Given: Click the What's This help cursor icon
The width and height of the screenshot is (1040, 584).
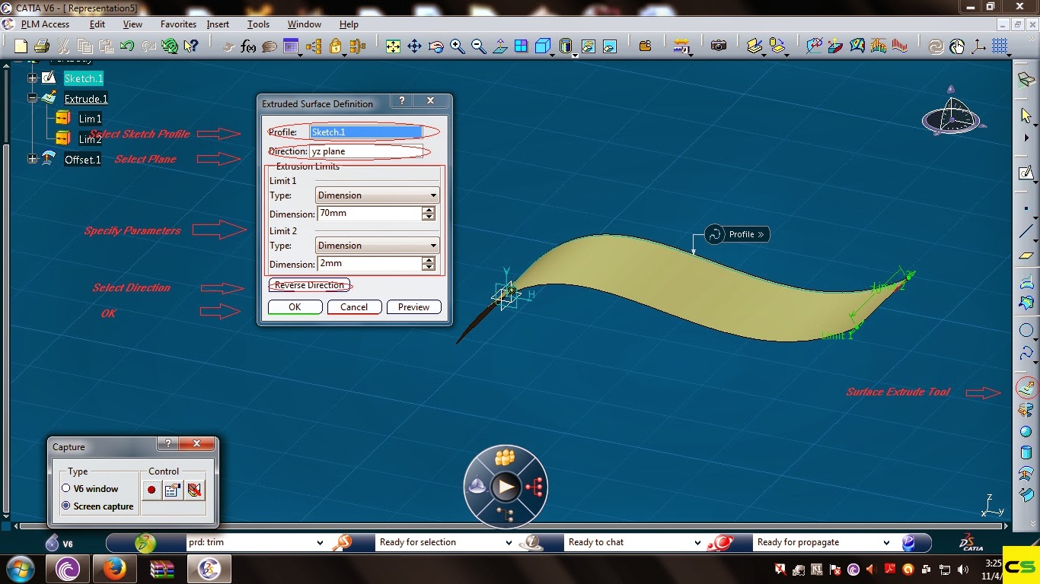Looking at the screenshot, I should tap(190, 46).
